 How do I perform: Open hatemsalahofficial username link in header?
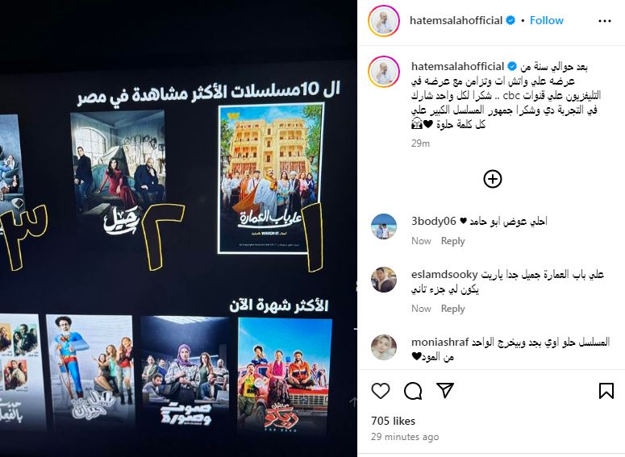click(x=456, y=20)
